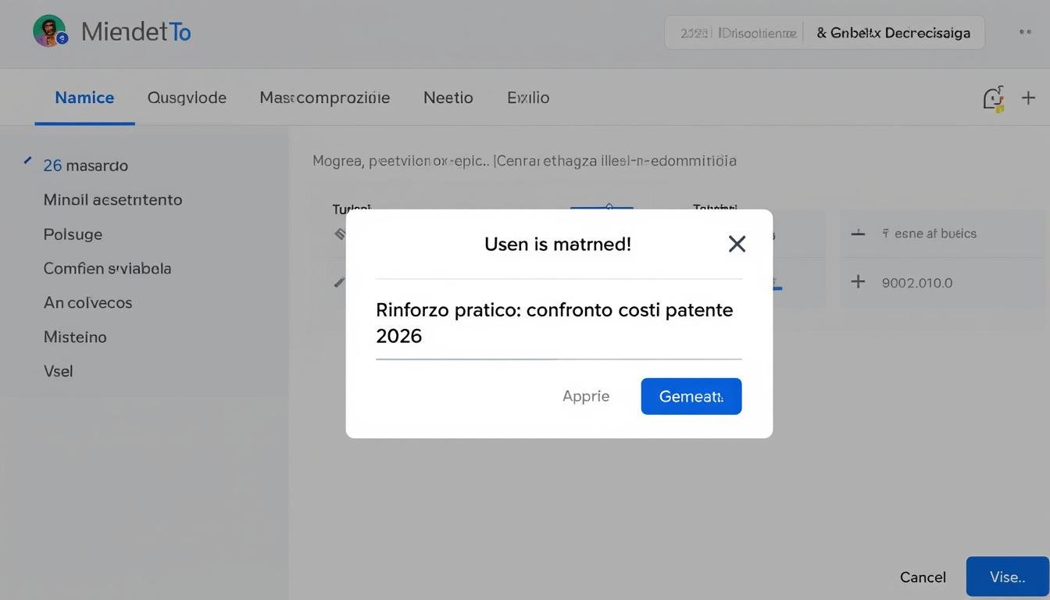Image resolution: width=1050 pixels, height=600 pixels.
Task: Click the Apprie button in dialog
Action: [585, 396]
